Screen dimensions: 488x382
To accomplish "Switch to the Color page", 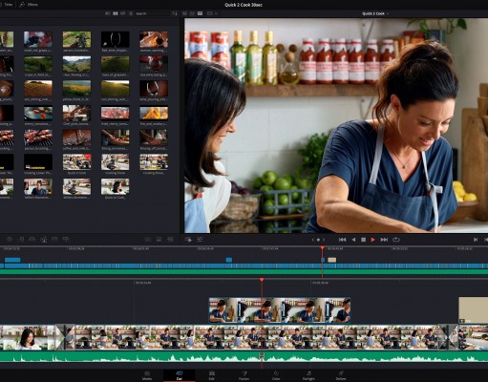I will click(276, 375).
